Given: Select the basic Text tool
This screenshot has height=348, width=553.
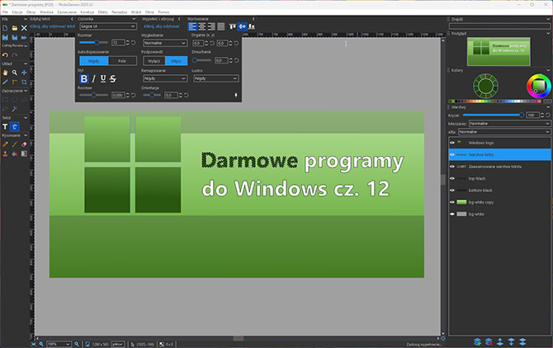Looking at the screenshot, I should point(5,126).
